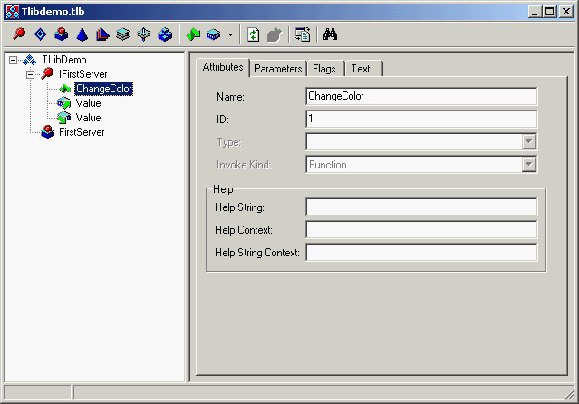579x404 pixels.
Task: Click the New Union toolbar icon
Action: (x=144, y=35)
